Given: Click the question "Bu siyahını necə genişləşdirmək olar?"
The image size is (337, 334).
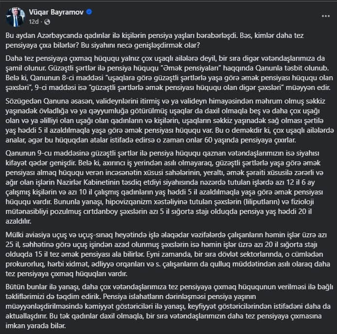Looking at the screenshot, I should [141, 45].
